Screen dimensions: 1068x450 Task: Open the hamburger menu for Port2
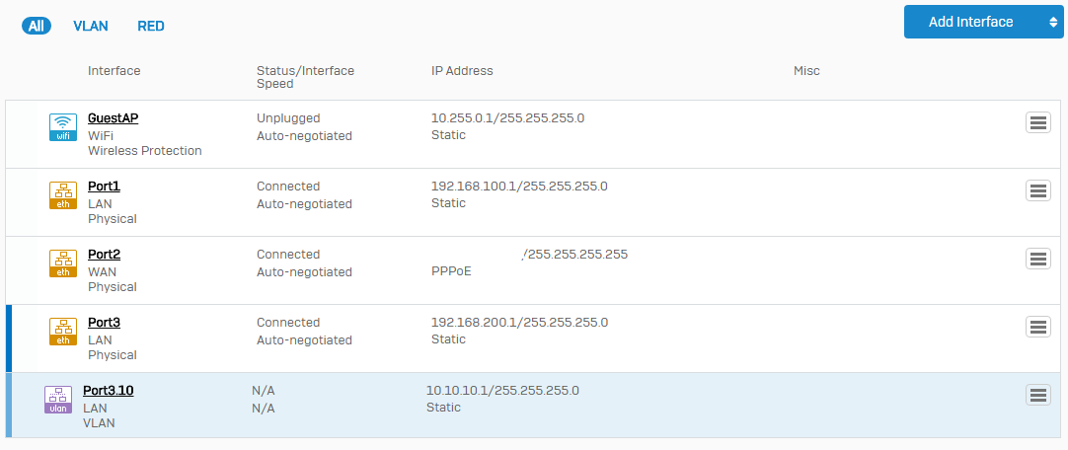(x=1038, y=259)
